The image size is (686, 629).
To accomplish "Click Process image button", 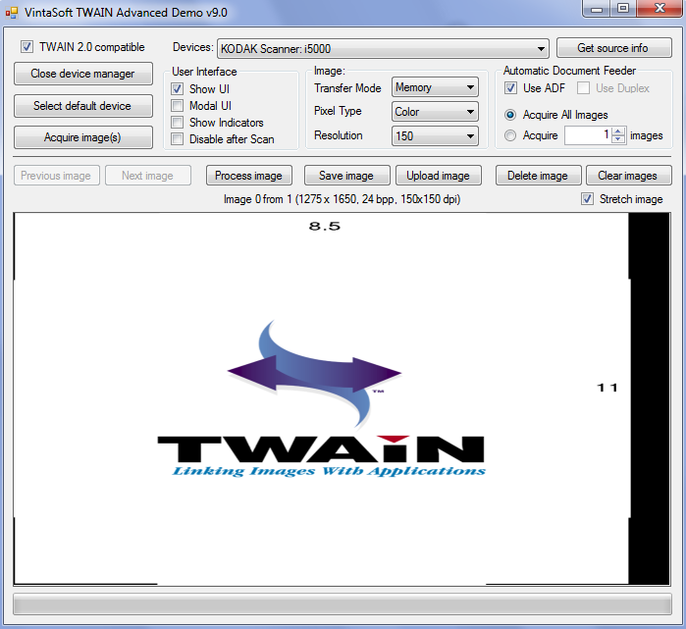I will (249, 176).
